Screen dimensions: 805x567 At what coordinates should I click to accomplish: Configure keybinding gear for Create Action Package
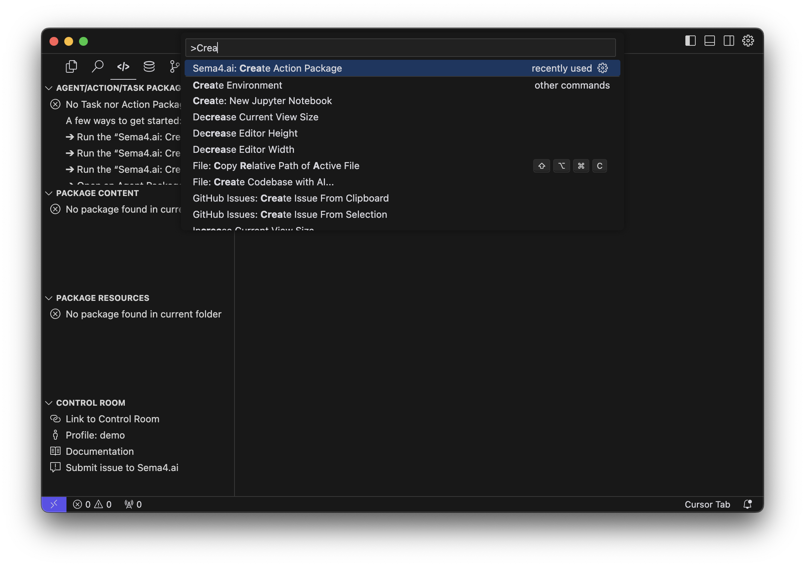[x=603, y=68]
